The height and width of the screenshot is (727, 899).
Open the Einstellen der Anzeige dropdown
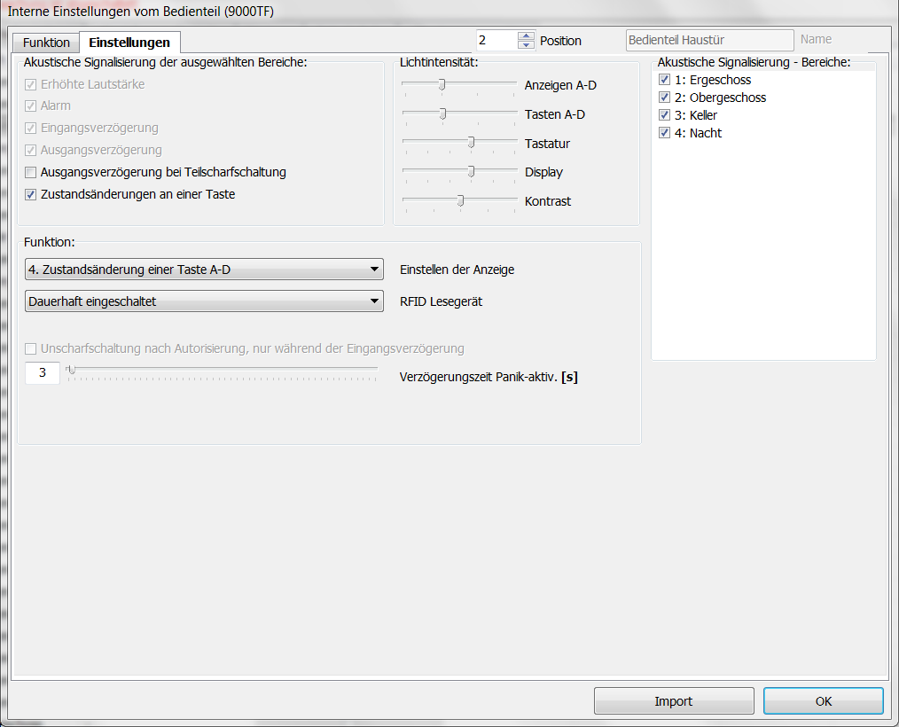click(x=204, y=270)
